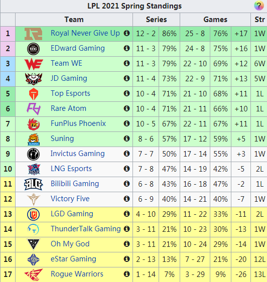
Task: Open the eStar Gaming link
Action: [73, 259]
